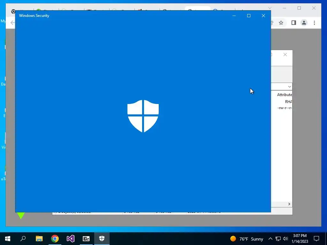Select the RHA attribute cell in 7-Zip
The height and width of the screenshot is (245, 327).
pos(288,102)
